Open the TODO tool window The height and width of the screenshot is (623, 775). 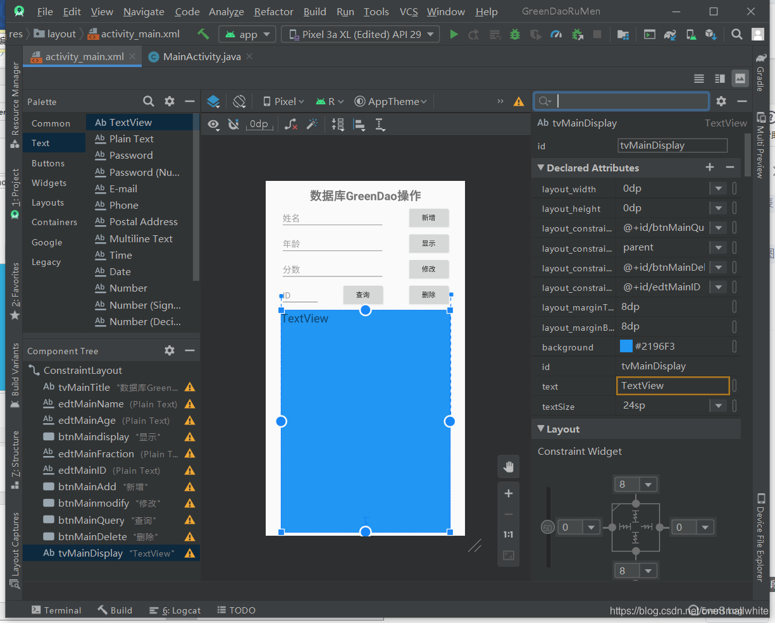(x=237, y=610)
